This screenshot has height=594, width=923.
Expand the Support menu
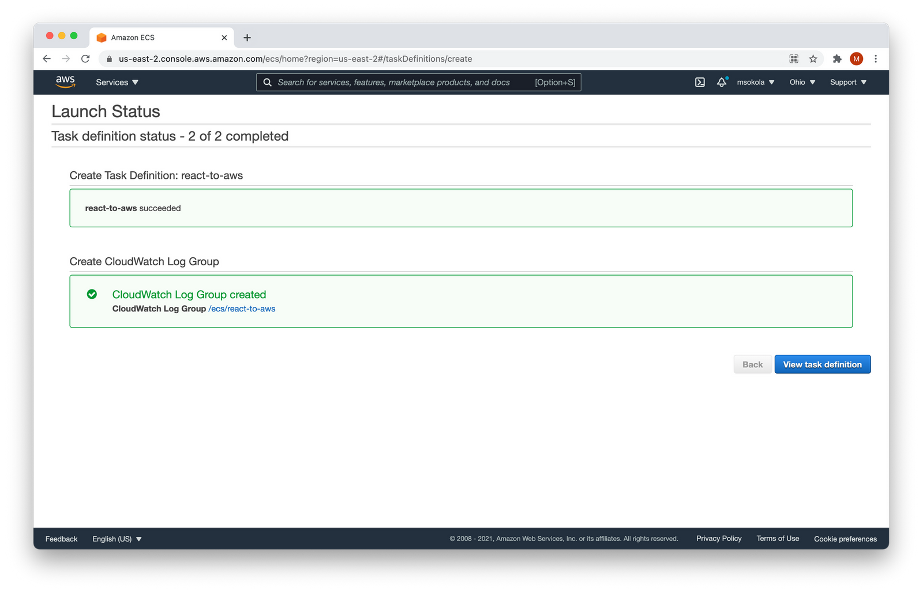pyautogui.click(x=847, y=82)
